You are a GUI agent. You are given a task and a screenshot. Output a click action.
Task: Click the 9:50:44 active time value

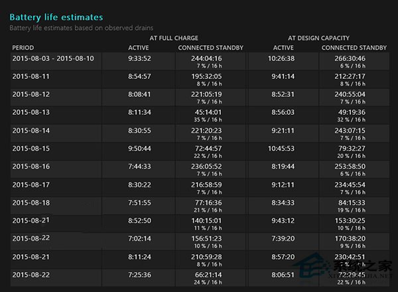139,148
